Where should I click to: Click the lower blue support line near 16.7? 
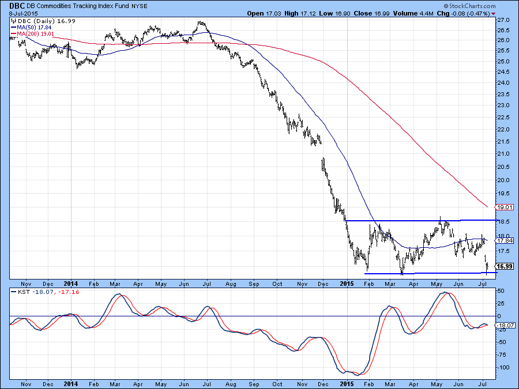pos(430,273)
